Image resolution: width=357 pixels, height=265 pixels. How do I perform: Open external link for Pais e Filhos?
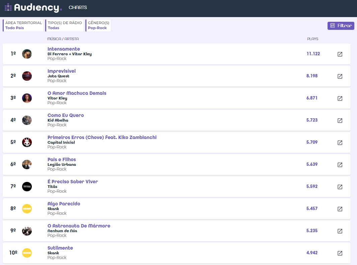[x=340, y=165]
